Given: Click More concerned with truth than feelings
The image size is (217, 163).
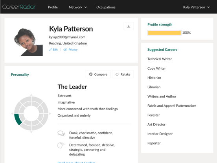Looking at the screenshot, I should tap(88, 109).
